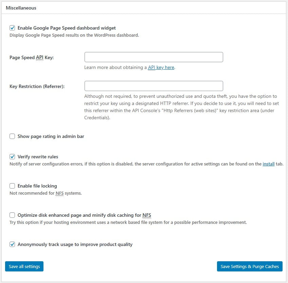This screenshot has width=288, height=283.
Task: Check Optimize disk enhanced page caching for NFS
Action: click(12, 215)
